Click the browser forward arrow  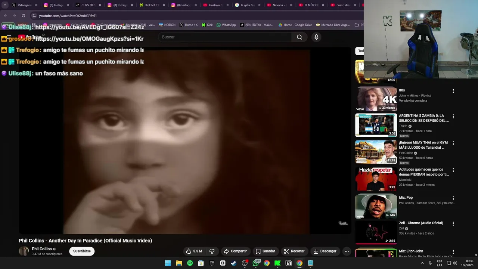pos(14,16)
